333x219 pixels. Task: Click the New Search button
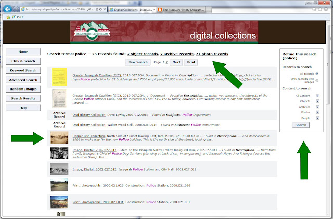coord(138,62)
